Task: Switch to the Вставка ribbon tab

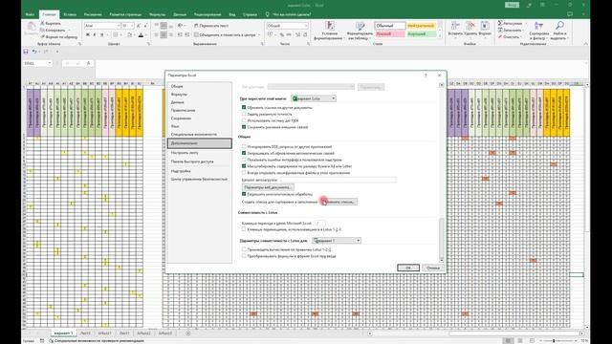Action: 70,14
